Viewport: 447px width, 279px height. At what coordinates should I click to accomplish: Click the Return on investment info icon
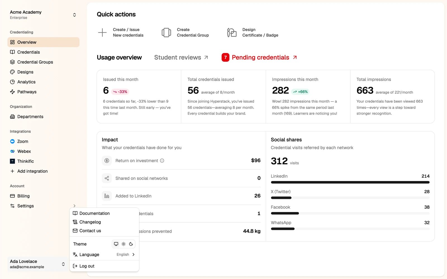[x=162, y=161]
